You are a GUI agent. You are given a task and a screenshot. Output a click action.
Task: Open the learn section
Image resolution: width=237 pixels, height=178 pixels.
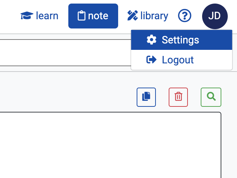[39, 16]
